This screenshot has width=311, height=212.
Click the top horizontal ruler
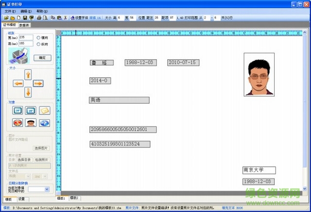point(181,33)
